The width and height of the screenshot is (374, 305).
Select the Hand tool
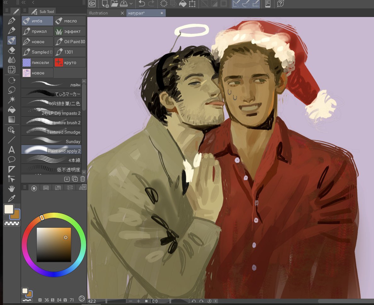click(12, 188)
